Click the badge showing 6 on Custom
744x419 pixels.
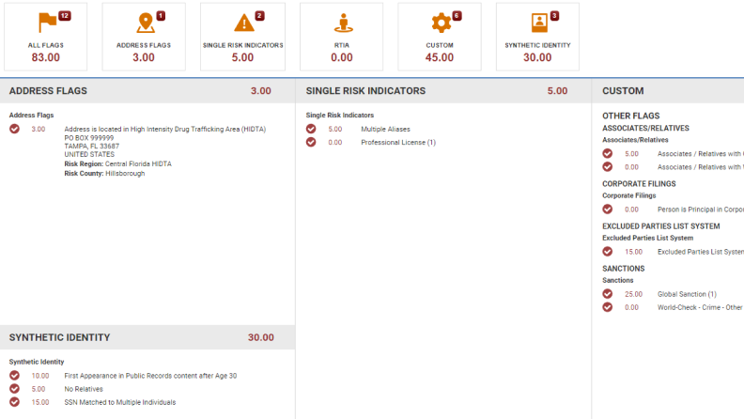point(457,16)
